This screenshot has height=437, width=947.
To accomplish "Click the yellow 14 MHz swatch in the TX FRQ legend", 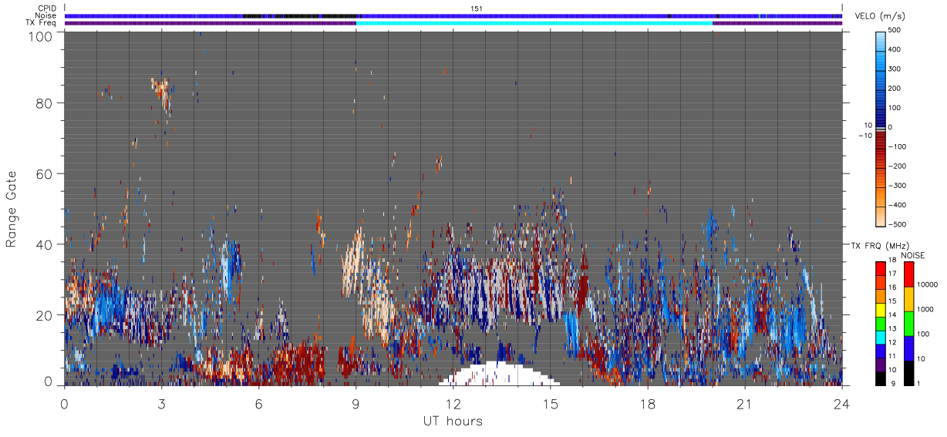I will coord(881,309).
